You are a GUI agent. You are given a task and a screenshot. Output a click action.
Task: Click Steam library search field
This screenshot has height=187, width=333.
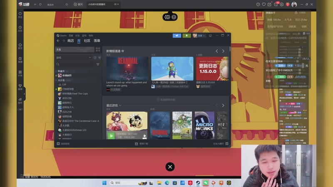[x=75, y=64]
